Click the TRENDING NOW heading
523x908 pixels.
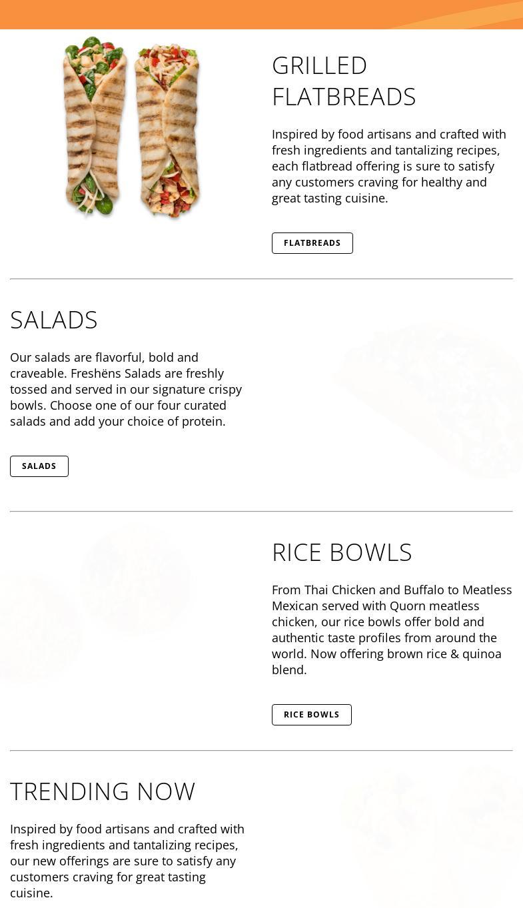click(x=103, y=791)
